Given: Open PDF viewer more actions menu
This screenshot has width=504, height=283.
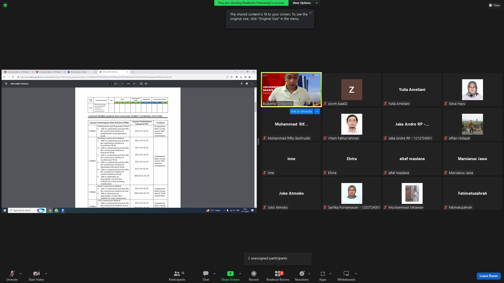Looking at the screenshot, I should 252,84.
